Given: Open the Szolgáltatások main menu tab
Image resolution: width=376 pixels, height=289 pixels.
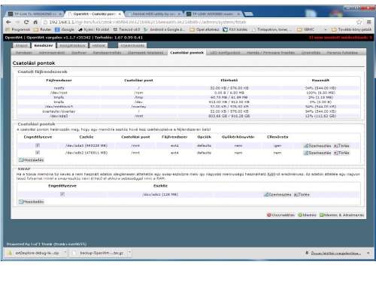Looking at the screenshot, I should point(72,45).
